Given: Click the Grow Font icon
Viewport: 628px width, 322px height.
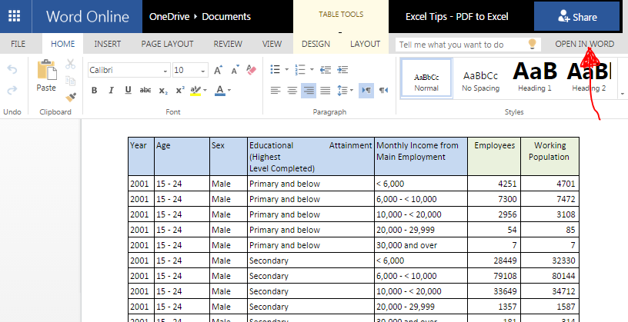Looking at the screenshot, I should coord(218,70).
